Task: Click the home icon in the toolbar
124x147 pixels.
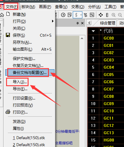Action: click(x=2, y=15)
